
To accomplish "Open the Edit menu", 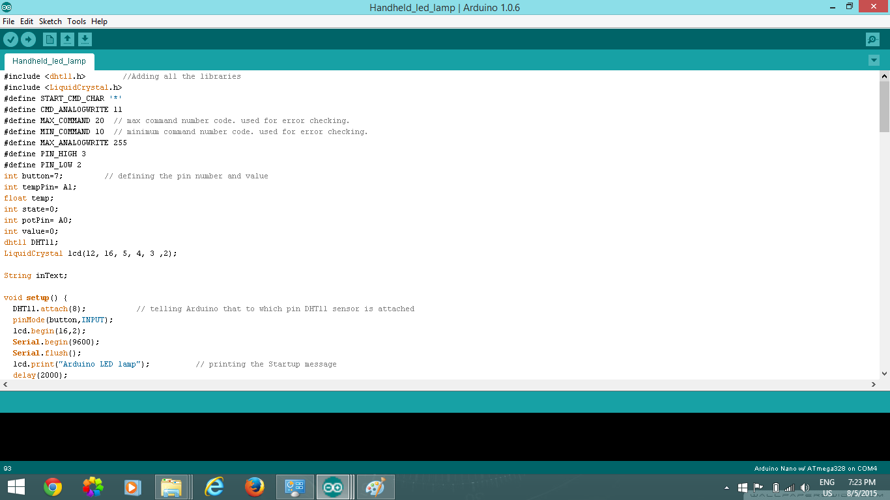I will pos(27,21).
